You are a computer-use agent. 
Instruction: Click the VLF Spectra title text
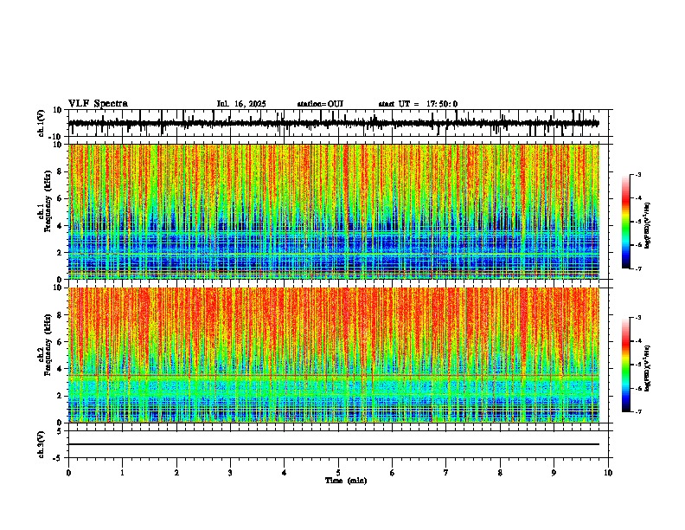pos(98,104)
